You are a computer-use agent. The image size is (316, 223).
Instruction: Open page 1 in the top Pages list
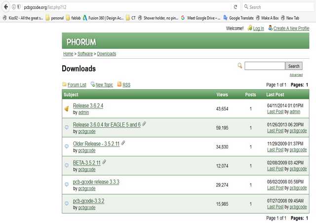pos(307,85)
